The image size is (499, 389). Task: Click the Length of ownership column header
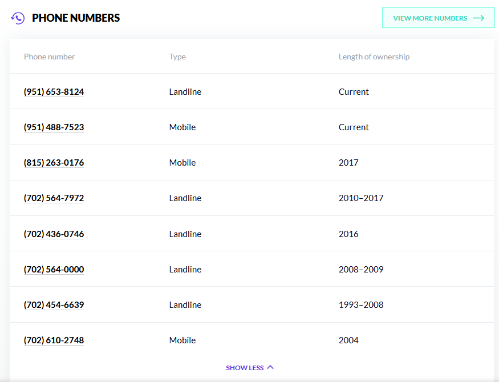(374, 56)
